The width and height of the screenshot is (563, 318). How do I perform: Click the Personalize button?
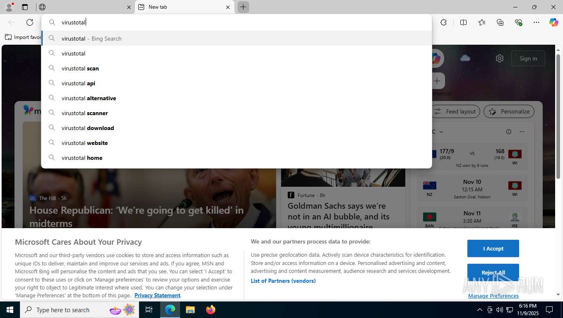509,111
